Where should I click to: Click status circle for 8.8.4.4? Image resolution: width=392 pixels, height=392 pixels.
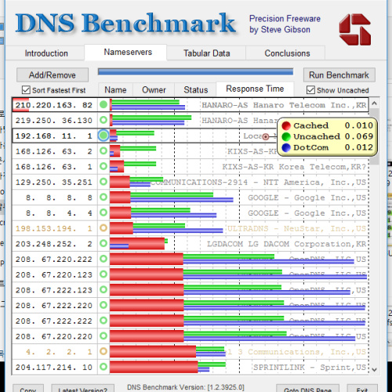(x=103, y=212)
